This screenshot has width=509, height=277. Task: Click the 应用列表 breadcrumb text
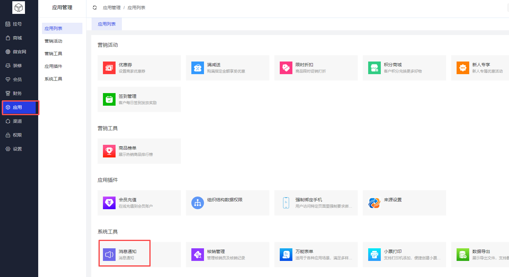[x=136, y=8]
